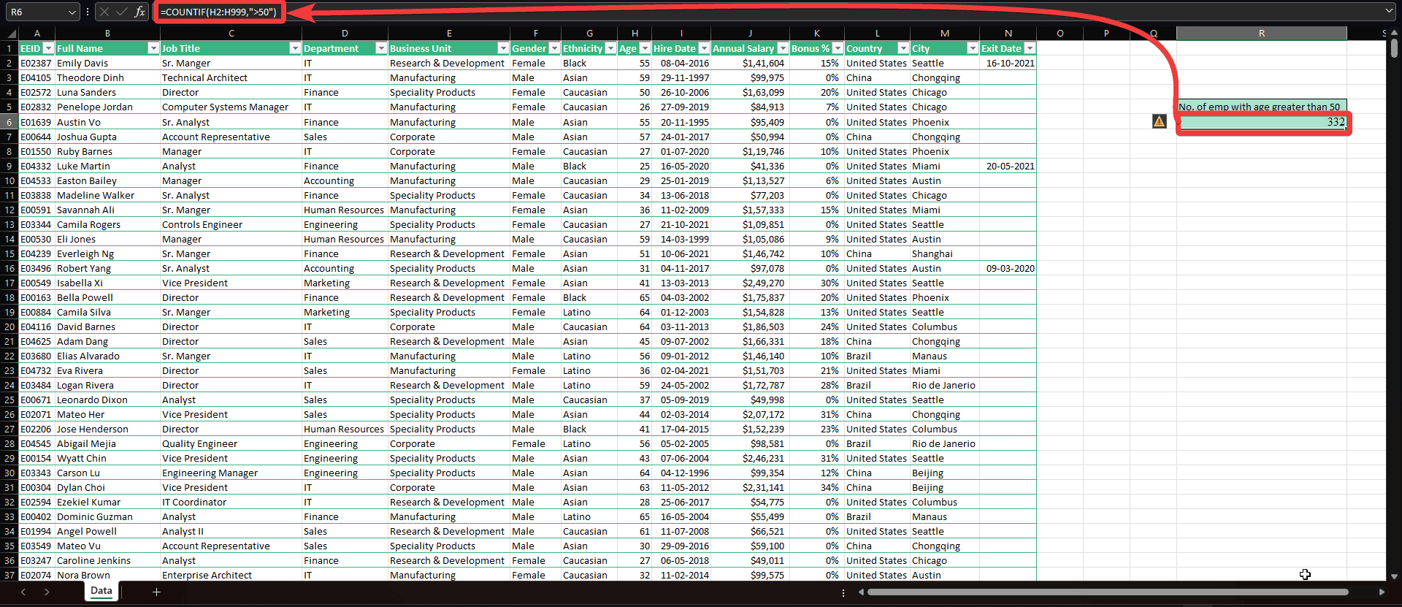The height and width of the screenshot is (607, 1402).
Task: Select the Hire Date cell 29-11-1997
Action: pos(681,78)
